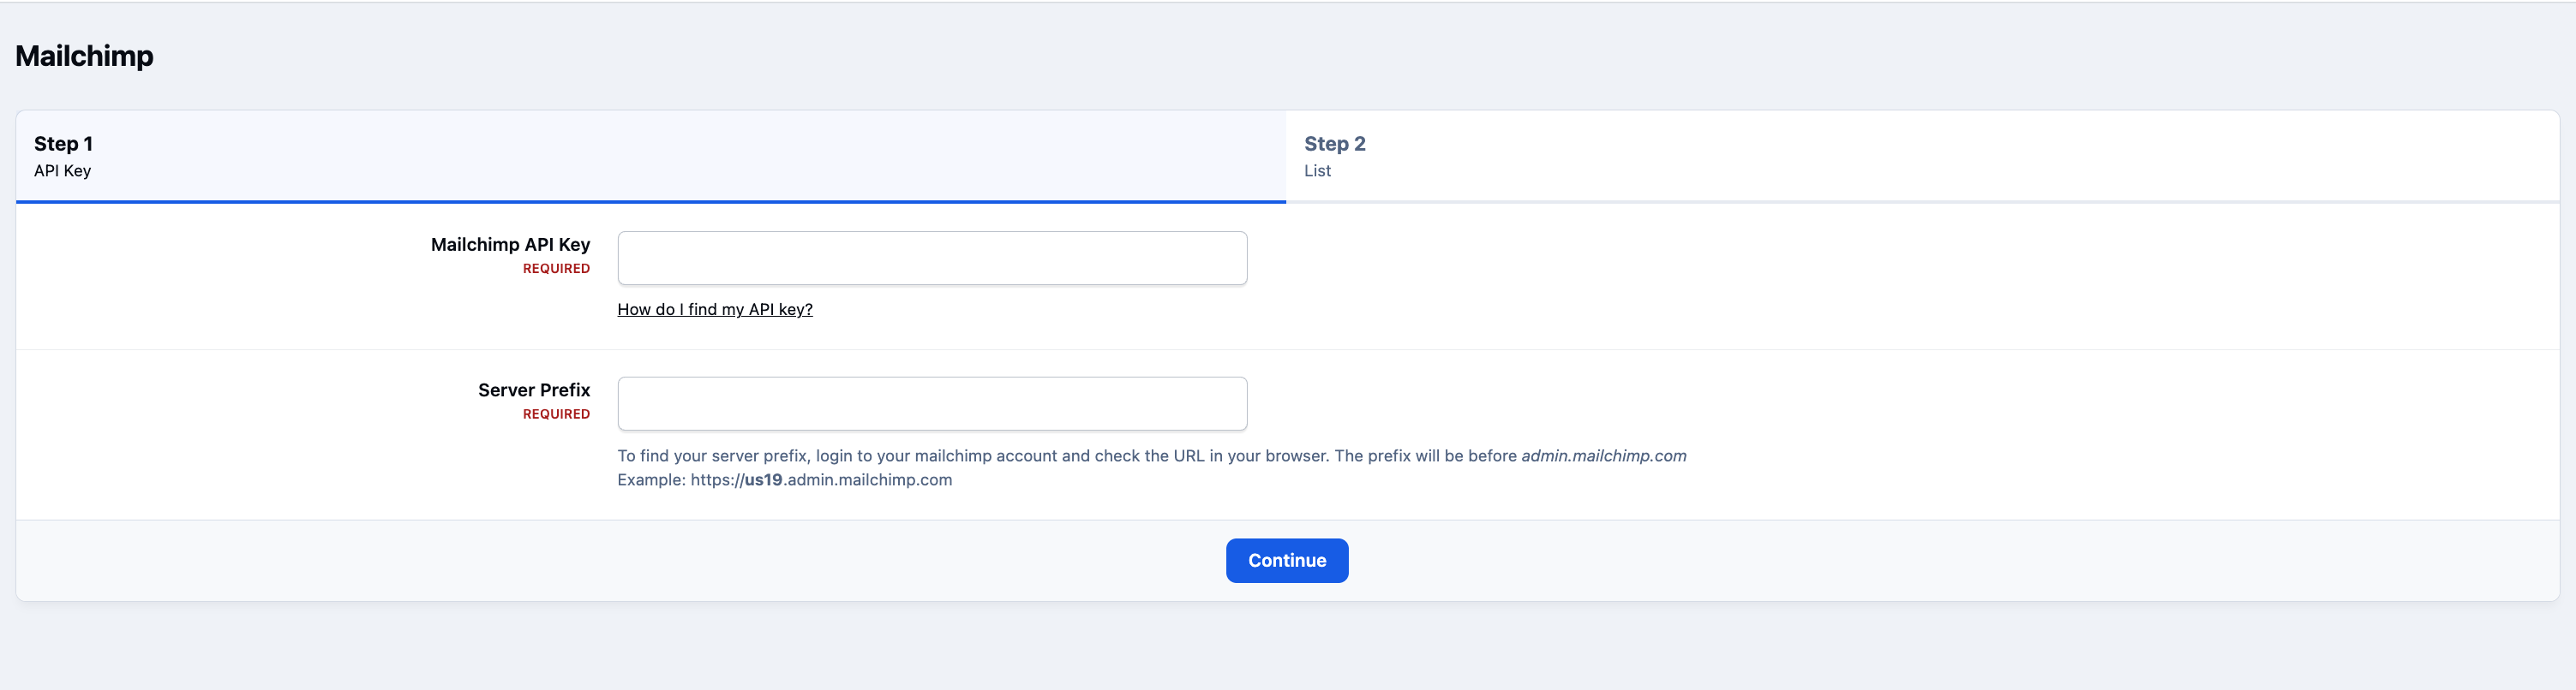Click into the Server Prefix input field
The height and width of the screenshot is (690, 2576).
point(932,403)
